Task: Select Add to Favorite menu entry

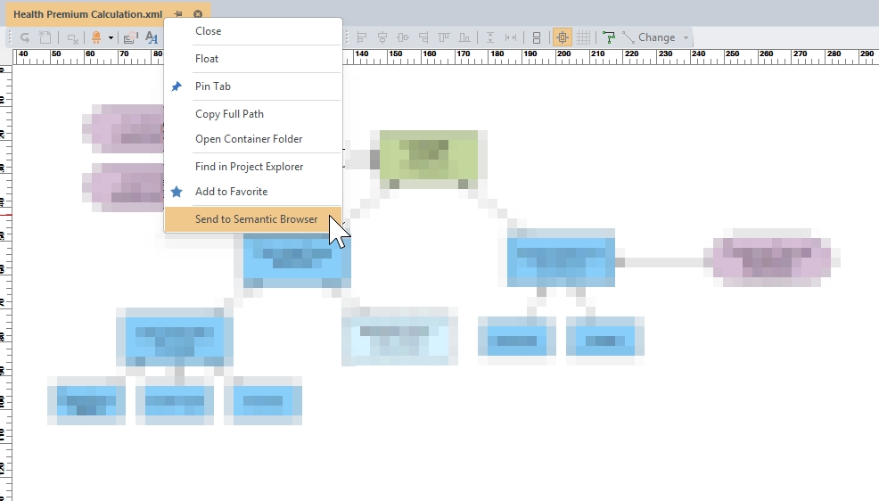Action: pyautogui.click(x=253, y=192)
